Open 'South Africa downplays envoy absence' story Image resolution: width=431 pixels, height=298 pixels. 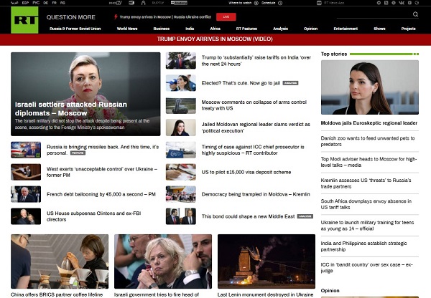[366, 204]
